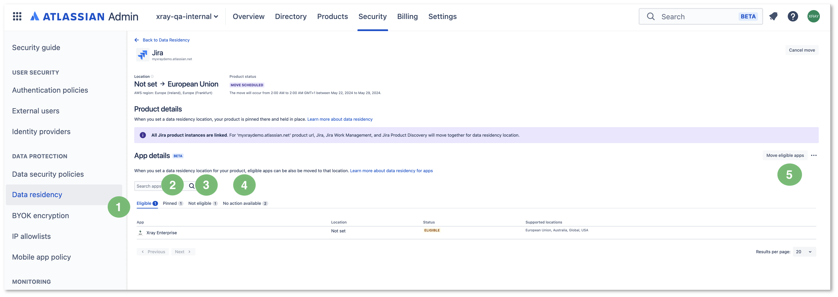Viewport: 838px width, 297px height.
Task: Click the search apps magnifier icon
Action: (192, 186)
